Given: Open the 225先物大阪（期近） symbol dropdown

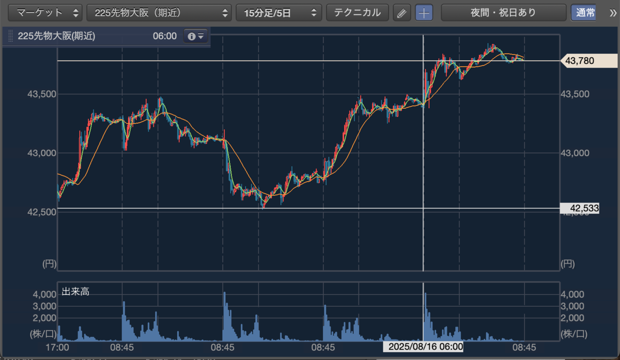Looking at the screenshot, I should point(159,13).
